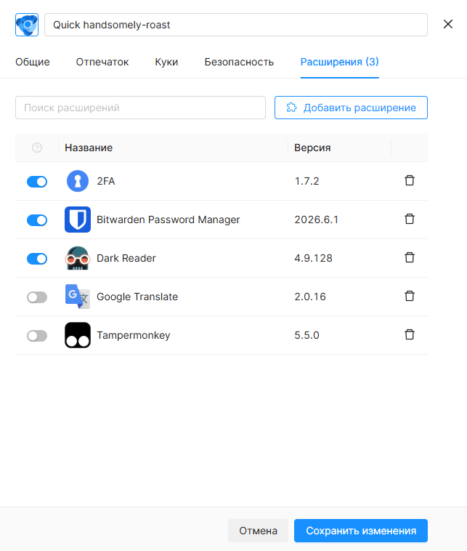Click the 2FA extension icon
The width and height of the screenshot is (467, 551).
(78, 181)
